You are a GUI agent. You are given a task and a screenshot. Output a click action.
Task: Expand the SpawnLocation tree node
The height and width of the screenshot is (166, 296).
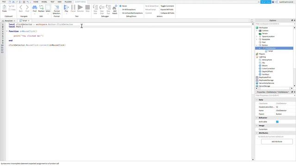257,36
